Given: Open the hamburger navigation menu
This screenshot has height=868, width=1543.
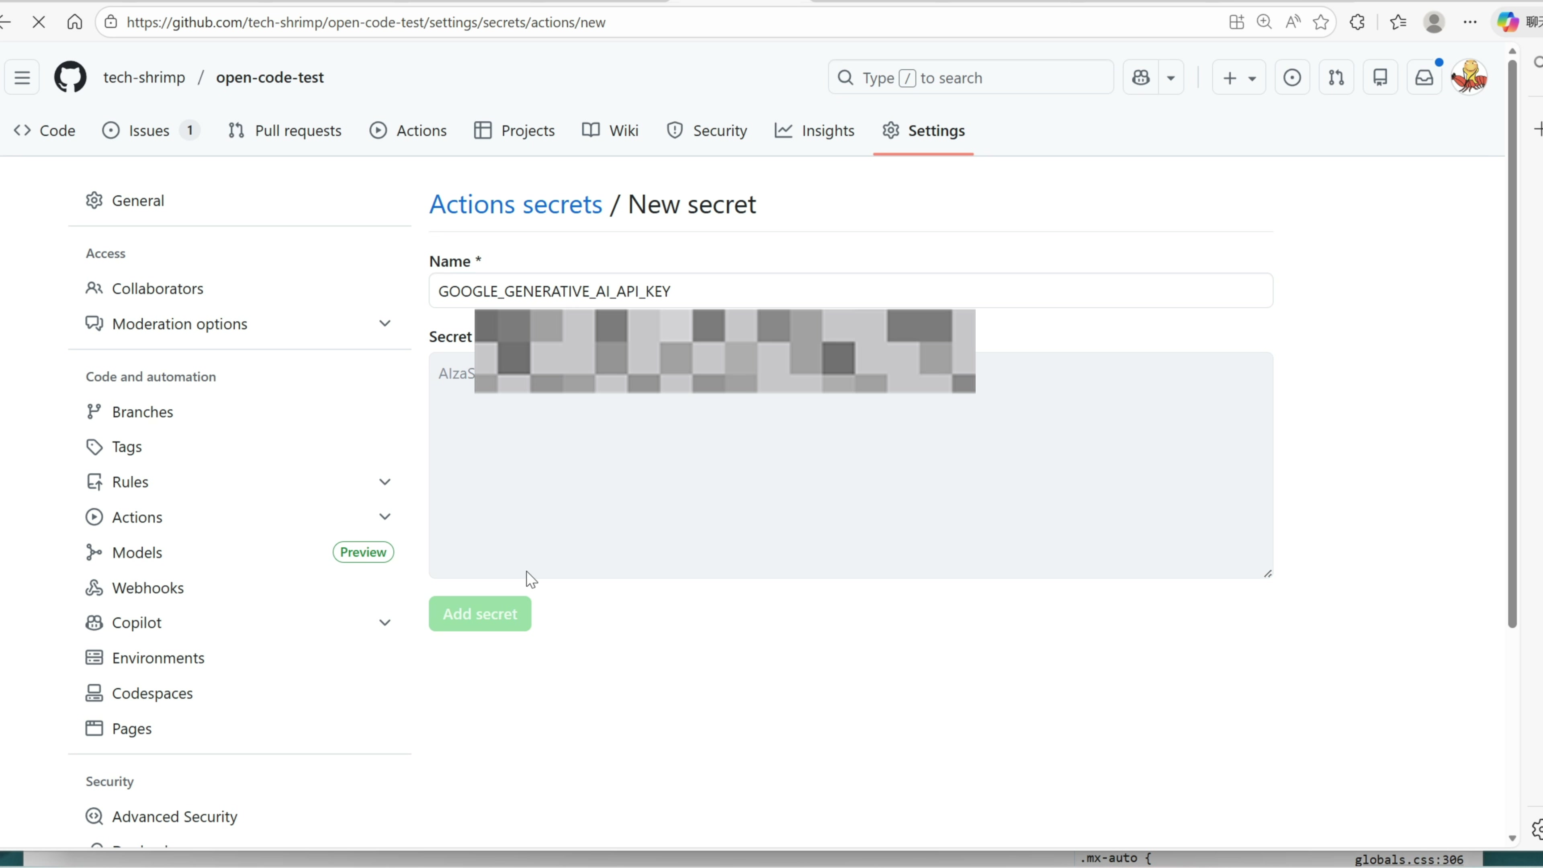Looking at the screenshot, I should pyautogui.click(x=22, y=77).
